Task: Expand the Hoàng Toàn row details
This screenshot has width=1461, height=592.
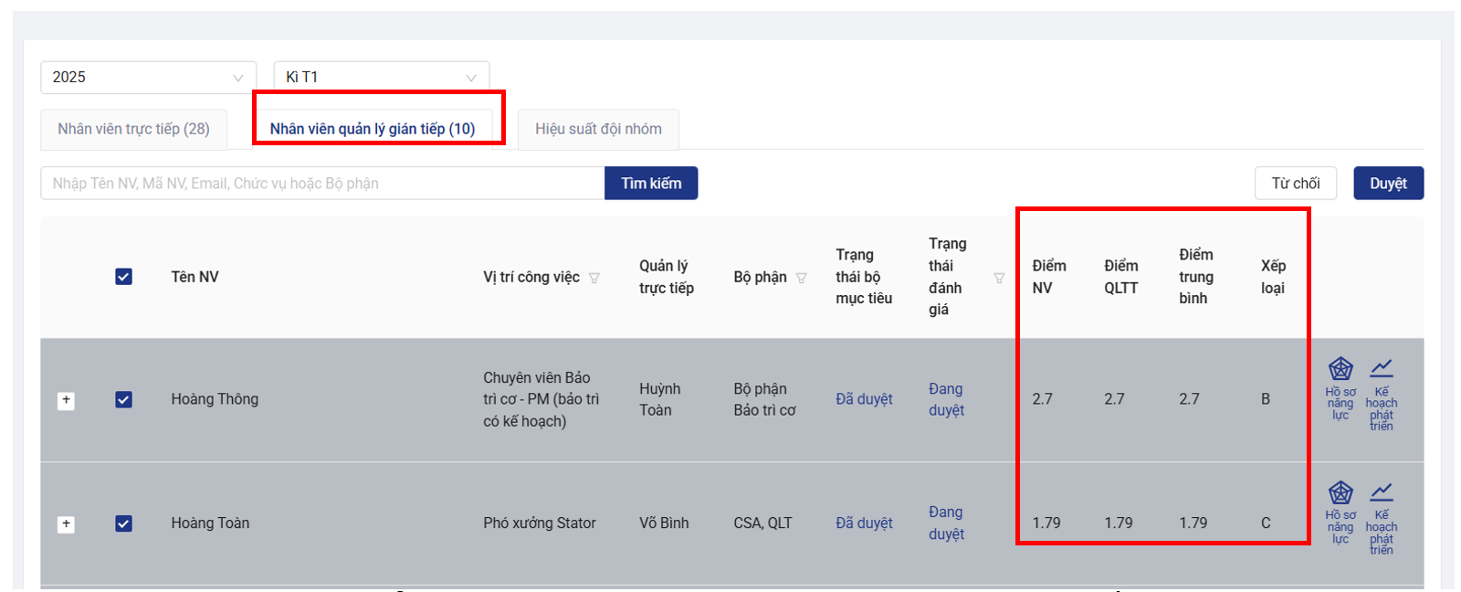Action: [66, 524]
